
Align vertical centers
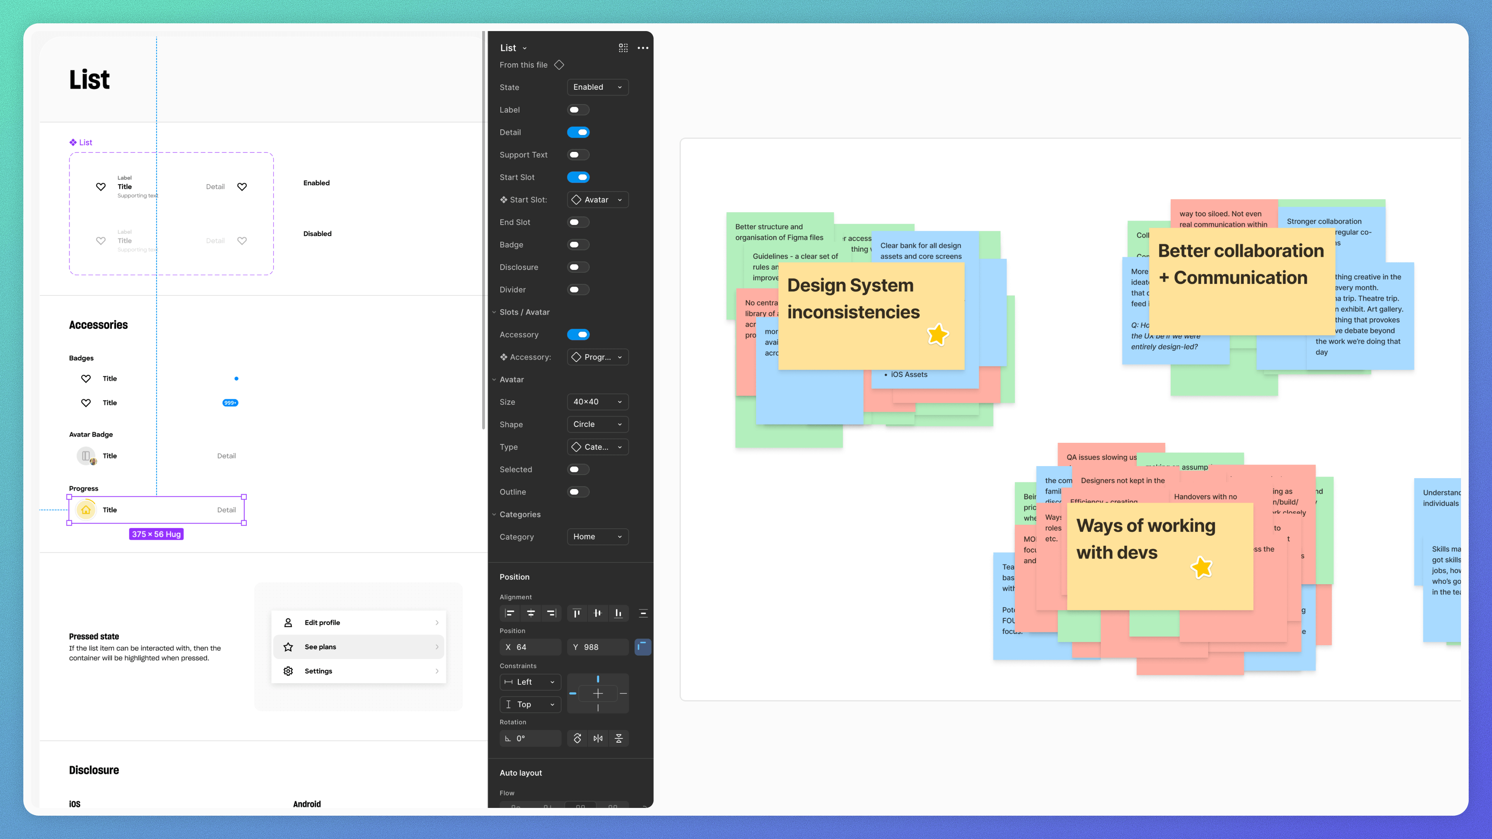(598, 613)
